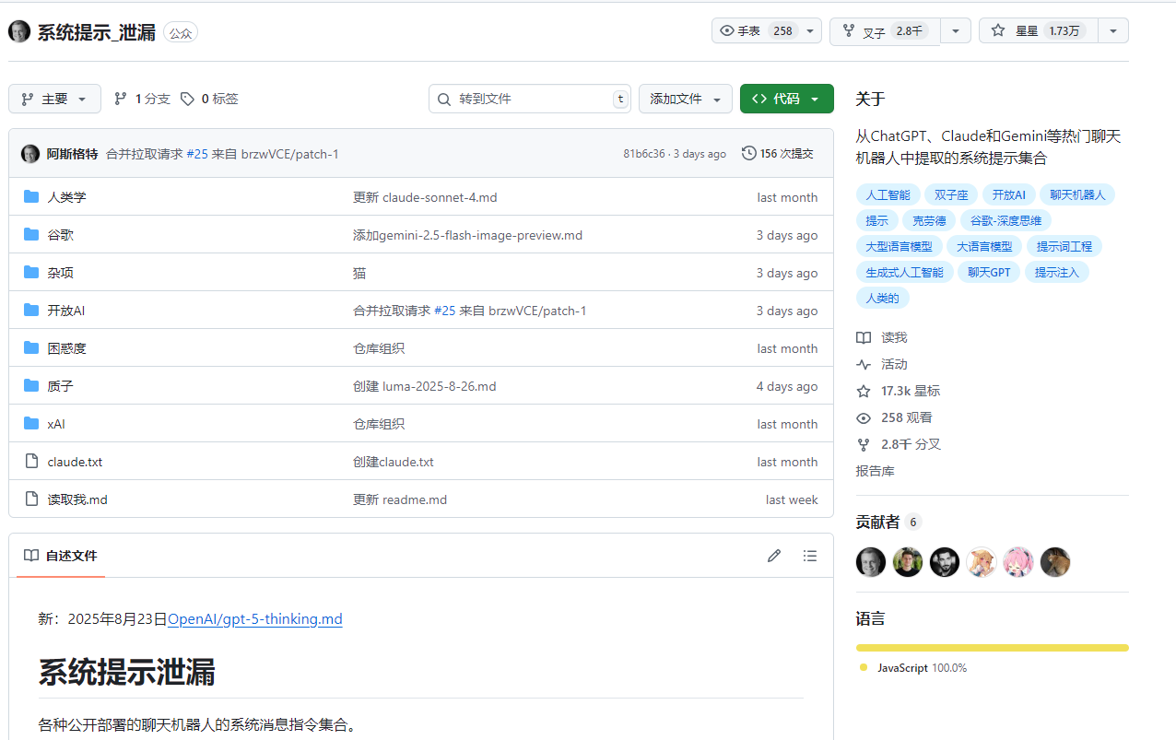Click the 报告库 link
This screenshot has width=1176, height=740.
click(876, 471)
